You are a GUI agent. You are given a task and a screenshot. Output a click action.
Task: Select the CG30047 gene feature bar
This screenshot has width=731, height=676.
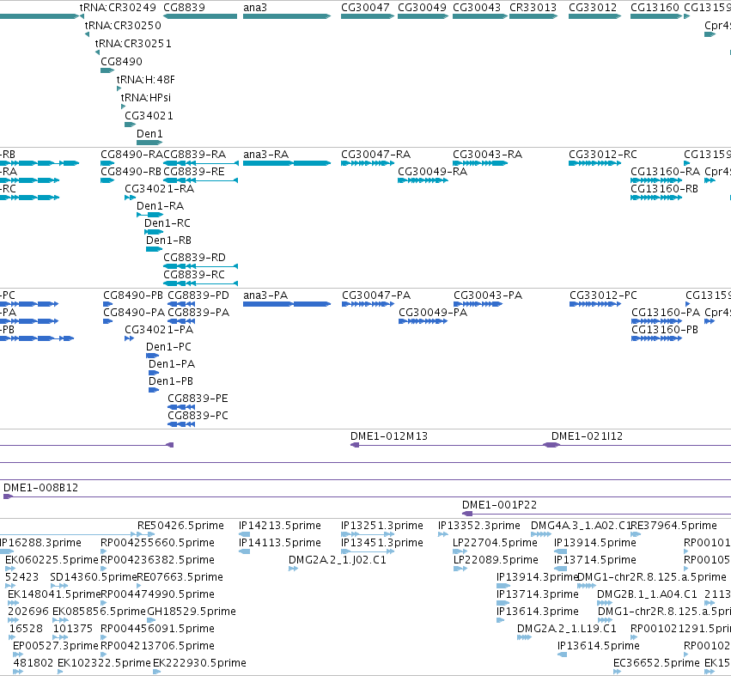(x=368, y=16)
